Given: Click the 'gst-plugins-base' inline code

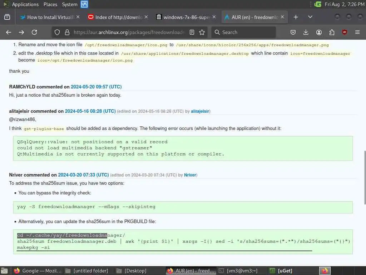Looking at the screenshot, I should click(x=44, y=129).
